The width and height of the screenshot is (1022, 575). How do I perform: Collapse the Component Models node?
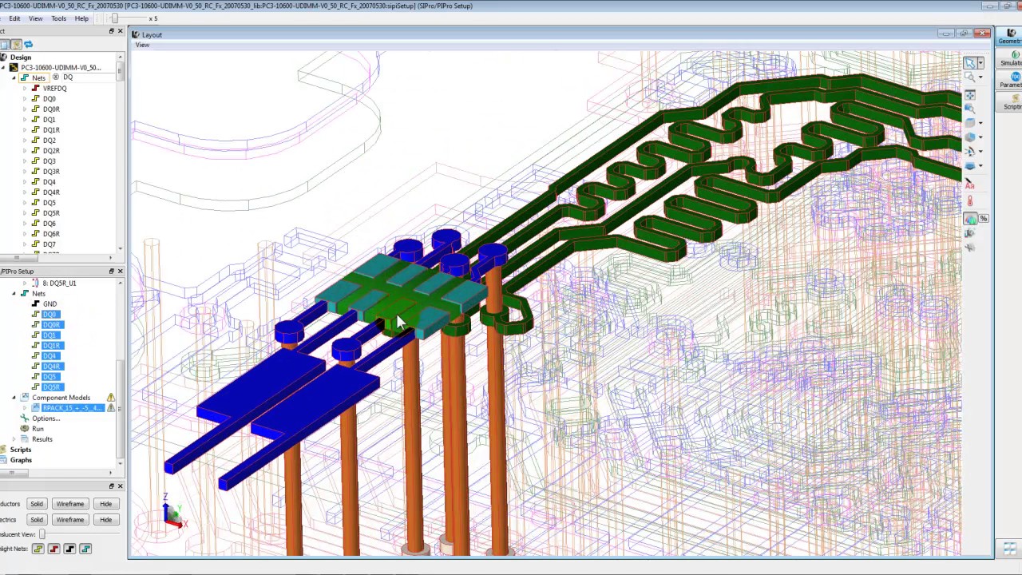(14, 398)
